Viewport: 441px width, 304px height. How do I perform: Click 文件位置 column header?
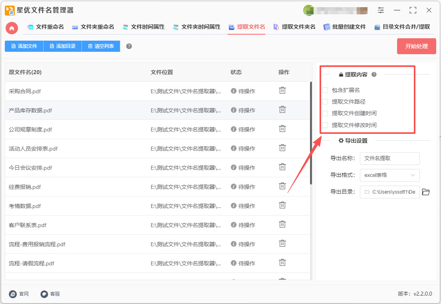point(162,72)
